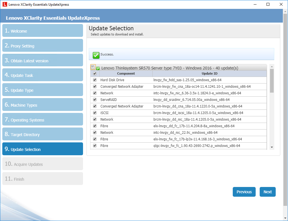Uncheck Fibre qlgc-lnvgy_fw_fc update checkbox
This screenshot has height=221, width=288.
point(95,146)
